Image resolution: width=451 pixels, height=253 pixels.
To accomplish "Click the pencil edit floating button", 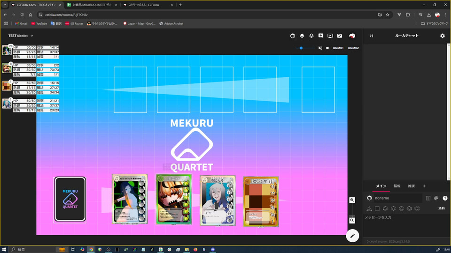I will click(352, 236).
